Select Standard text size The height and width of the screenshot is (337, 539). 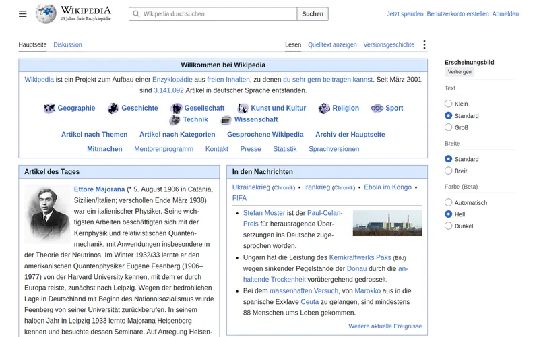448,115
